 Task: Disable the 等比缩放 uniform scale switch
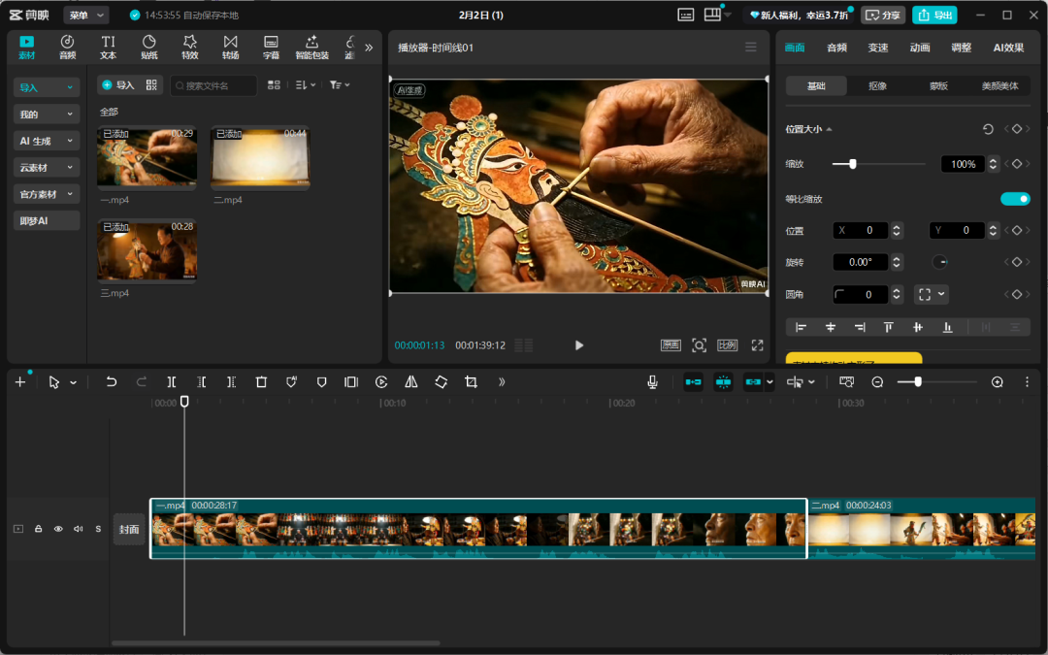1015,199
